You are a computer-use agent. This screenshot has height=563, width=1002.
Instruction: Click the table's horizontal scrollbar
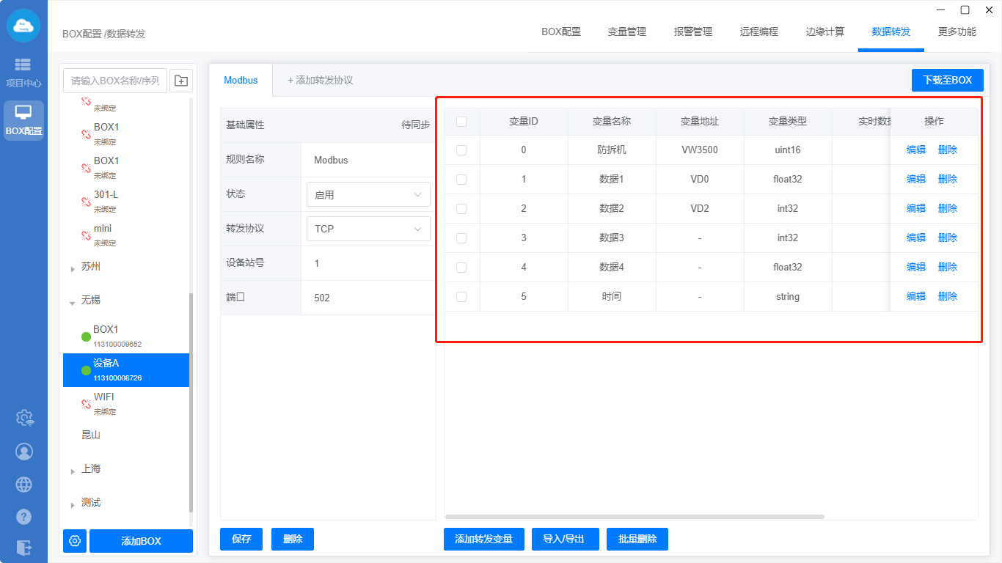click(635, 517)
